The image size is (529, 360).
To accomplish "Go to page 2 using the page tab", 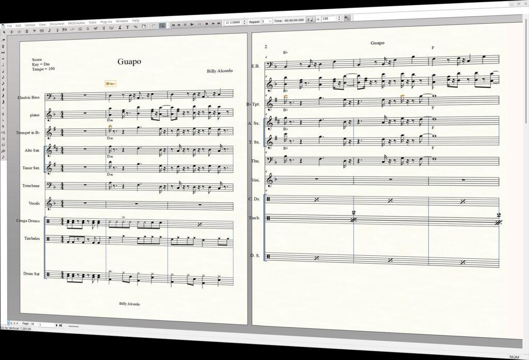I will point(11,323).
